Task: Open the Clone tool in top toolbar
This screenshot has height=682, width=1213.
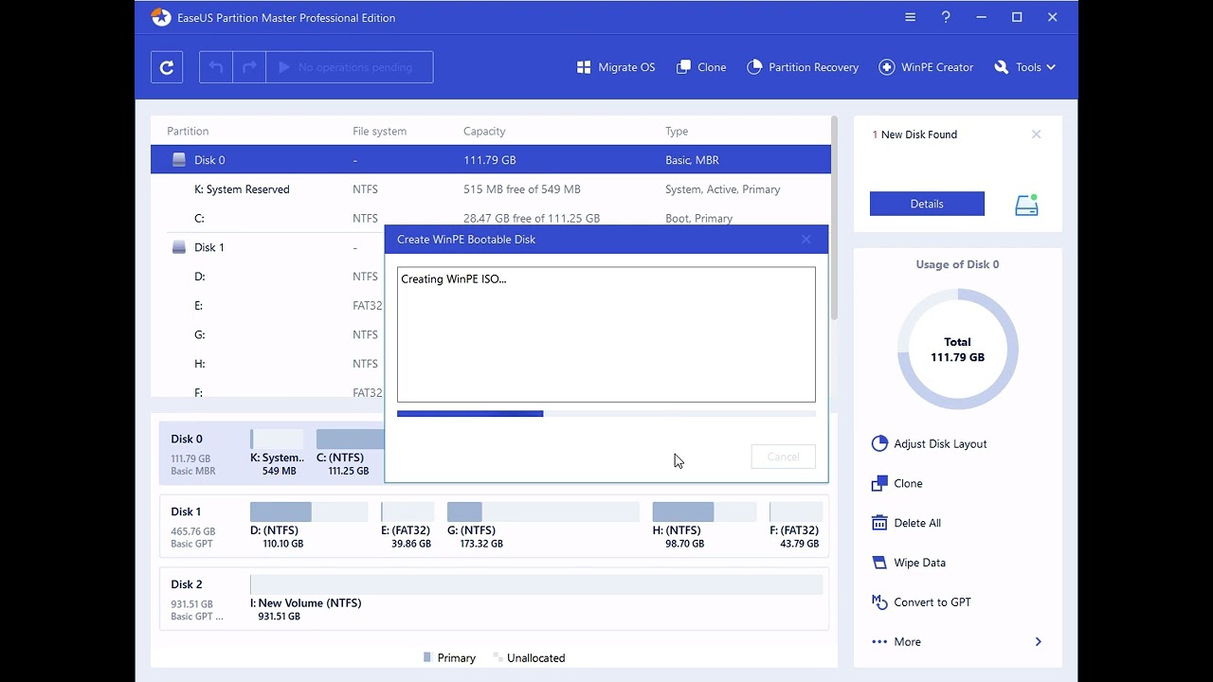Action: tap(701, 67)
